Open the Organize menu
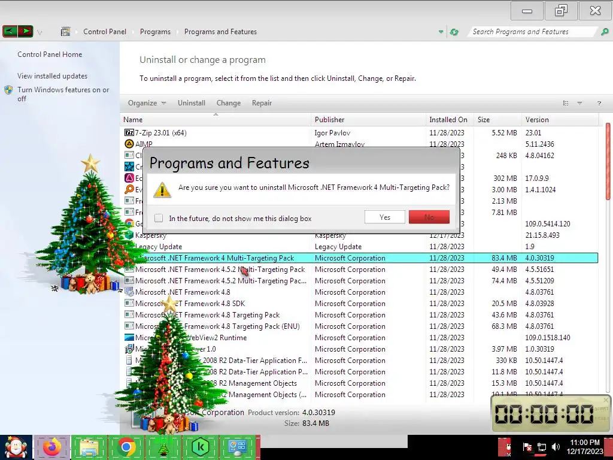613x460 pixels. point(147,103)
